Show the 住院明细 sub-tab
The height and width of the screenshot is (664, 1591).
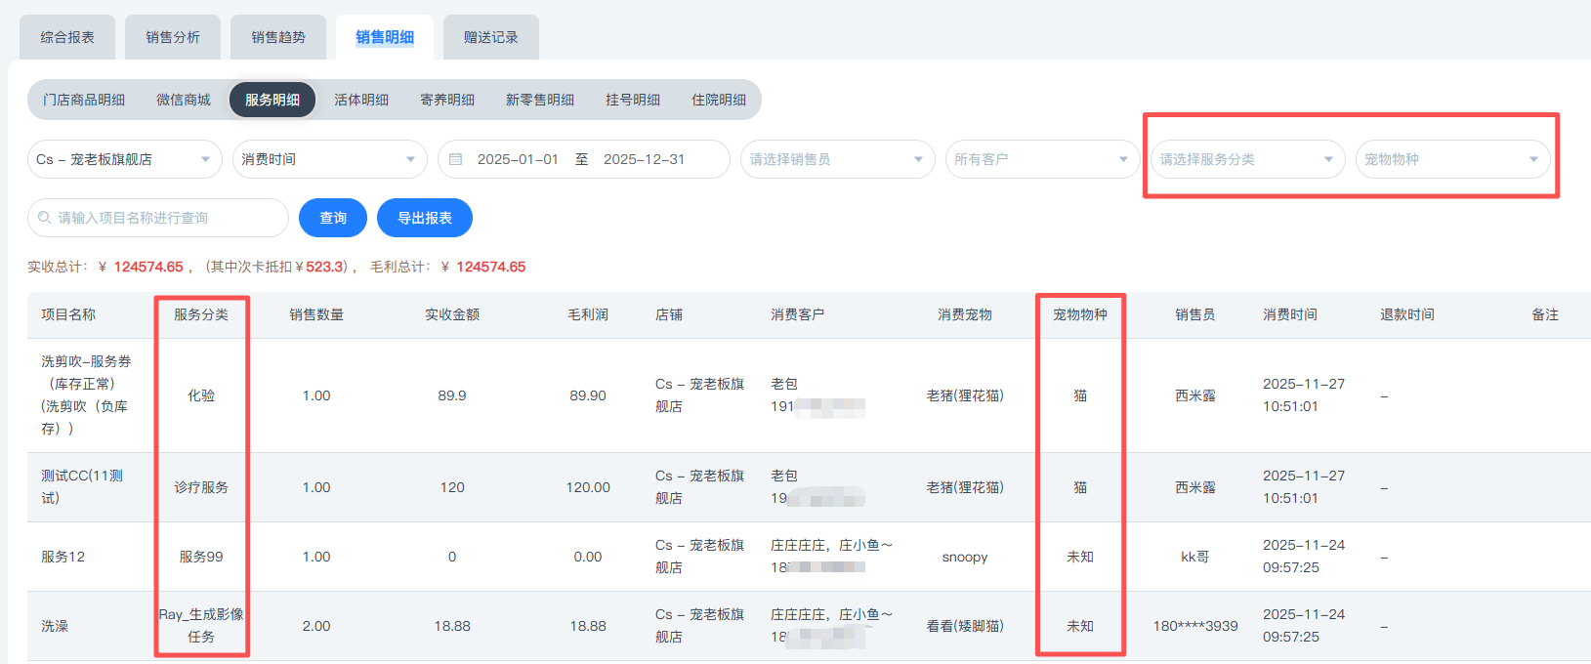[719, 100]
